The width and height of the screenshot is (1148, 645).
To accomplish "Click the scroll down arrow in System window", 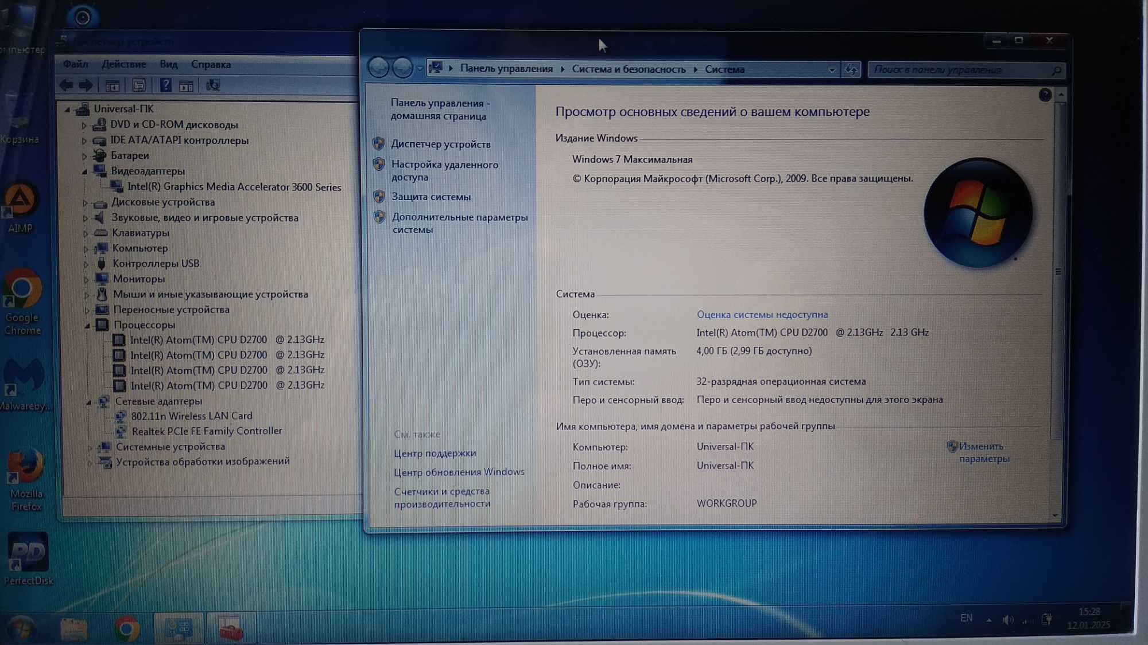I will (x=1056, y=515).
